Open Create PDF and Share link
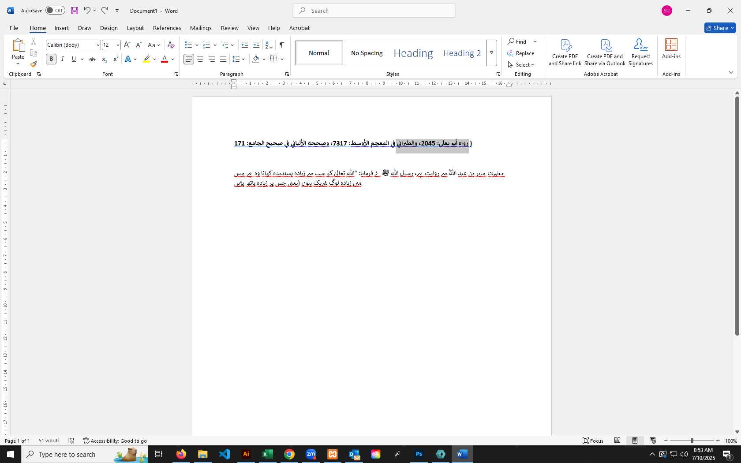Image resolution: width=741 pixels, height=463 pixels. [565, 52]
